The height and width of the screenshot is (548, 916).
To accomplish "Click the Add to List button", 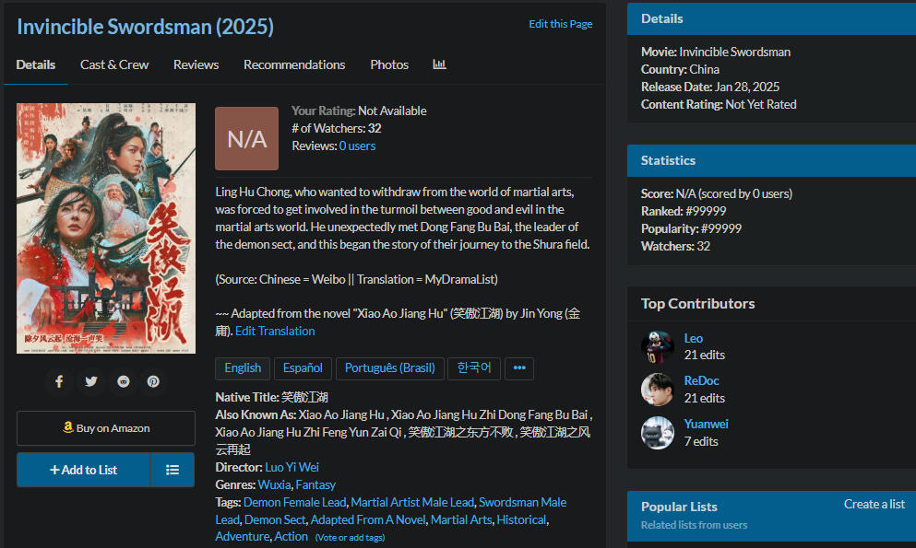I will point(83,470).
